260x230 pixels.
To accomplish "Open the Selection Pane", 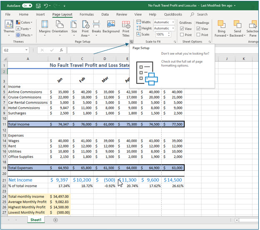I will 252,28.
